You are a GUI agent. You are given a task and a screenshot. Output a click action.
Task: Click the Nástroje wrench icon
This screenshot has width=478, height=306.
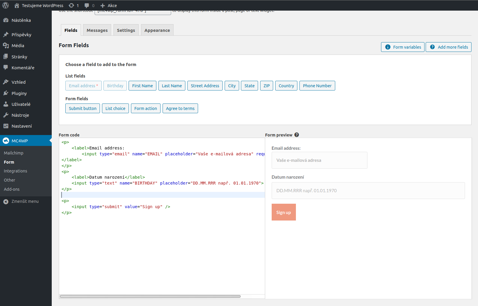6,115
